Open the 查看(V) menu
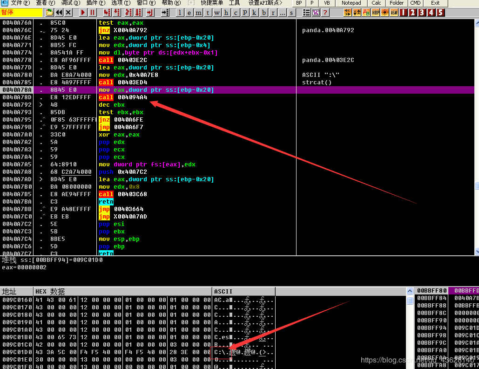 (46, 3)
